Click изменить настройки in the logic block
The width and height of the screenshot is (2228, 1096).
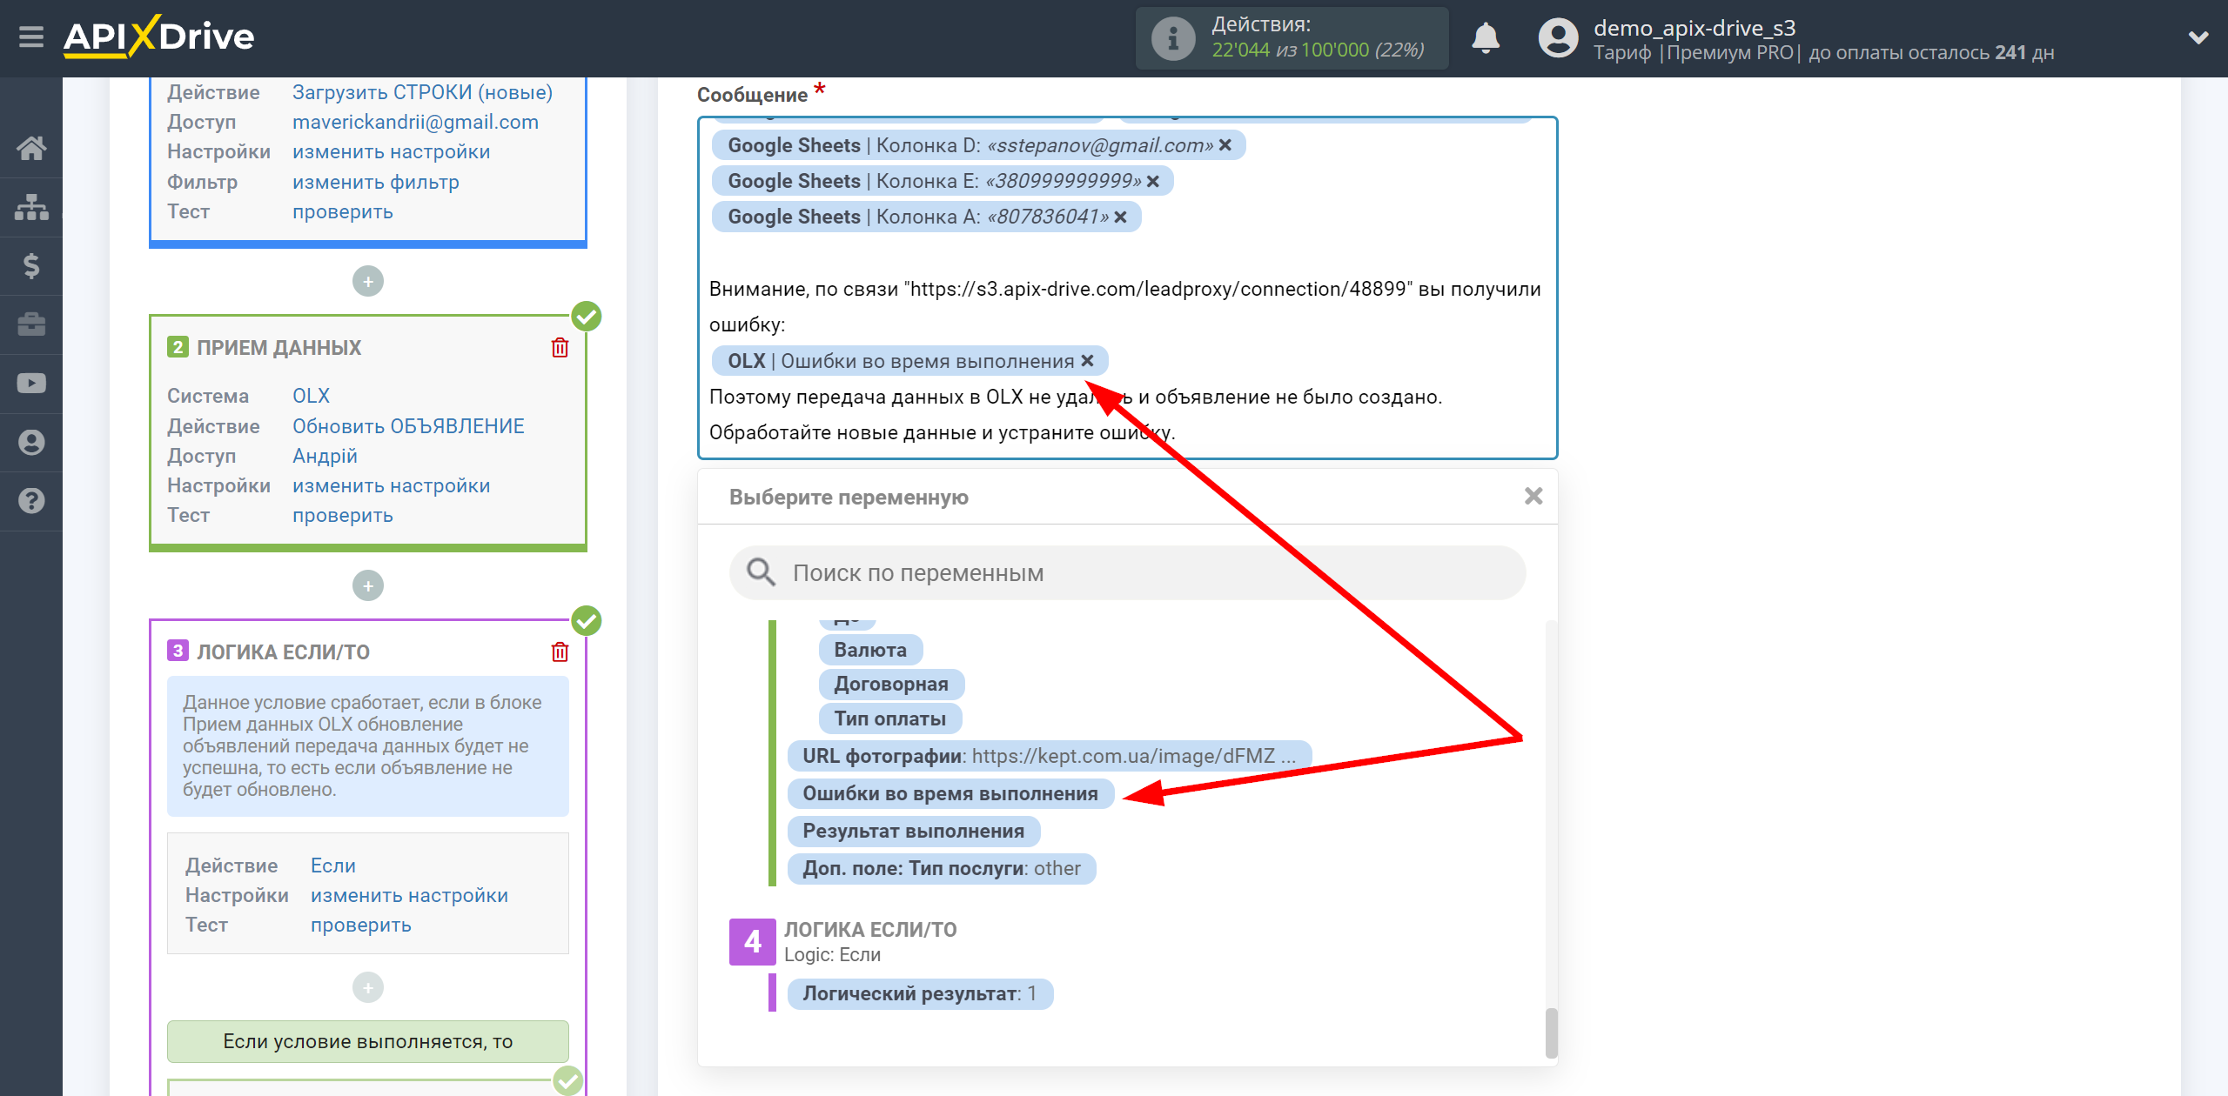pos(409,895)
